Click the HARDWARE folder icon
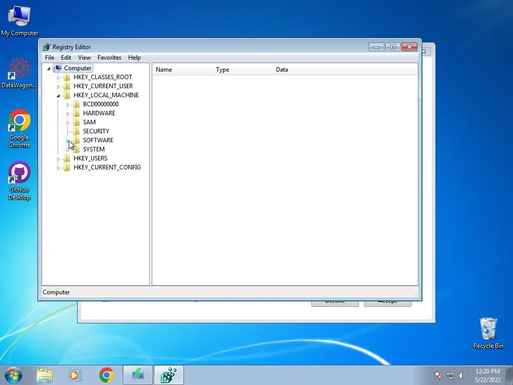This screenshot has height=385, width=513. click(76, 113)
